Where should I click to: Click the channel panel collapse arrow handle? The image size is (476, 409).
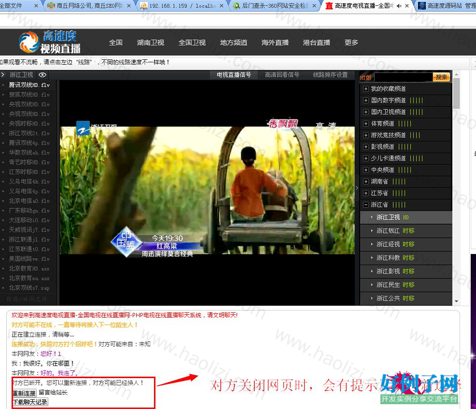click(x=357, y=188)
